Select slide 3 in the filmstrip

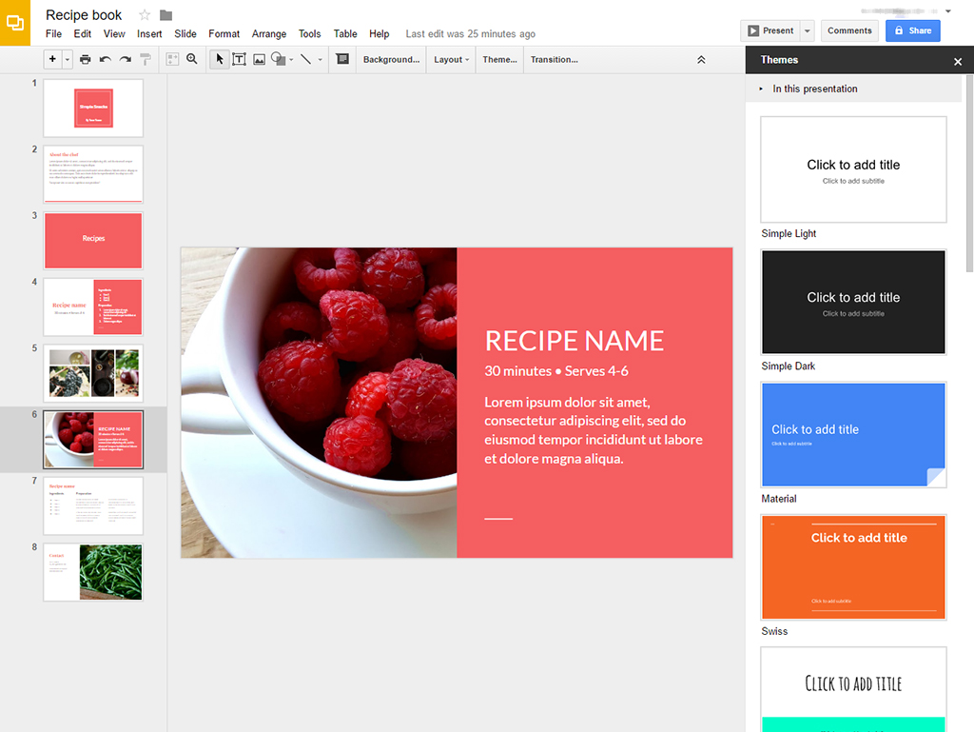92,240
